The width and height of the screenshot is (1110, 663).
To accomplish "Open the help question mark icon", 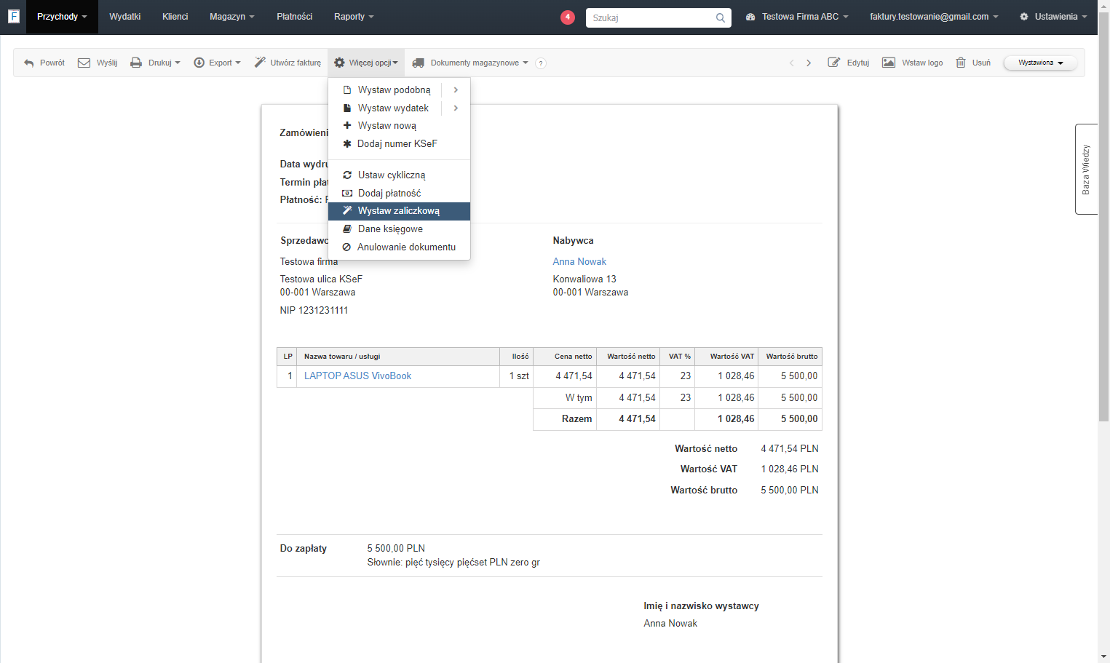I will coord(541,63).
